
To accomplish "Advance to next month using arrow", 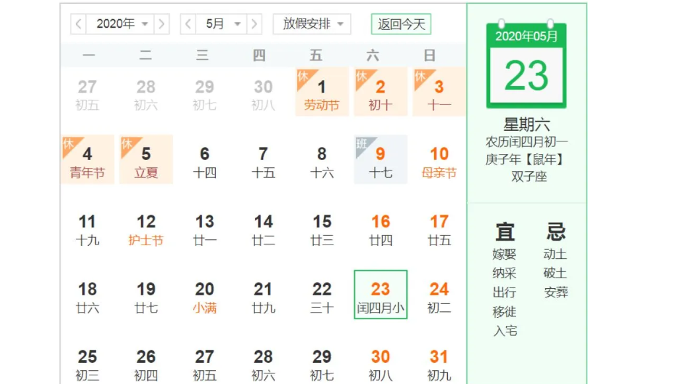I will pyautogui.click(x=254, y=24).
